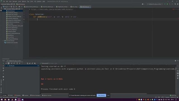Viewport: 179px width, 101px height.
Task: Toggle sort by duration icon in test toolbar
Action: pyautogui.click(x=14, y=63)
